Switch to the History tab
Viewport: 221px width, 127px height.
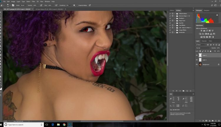coord(172,10)
